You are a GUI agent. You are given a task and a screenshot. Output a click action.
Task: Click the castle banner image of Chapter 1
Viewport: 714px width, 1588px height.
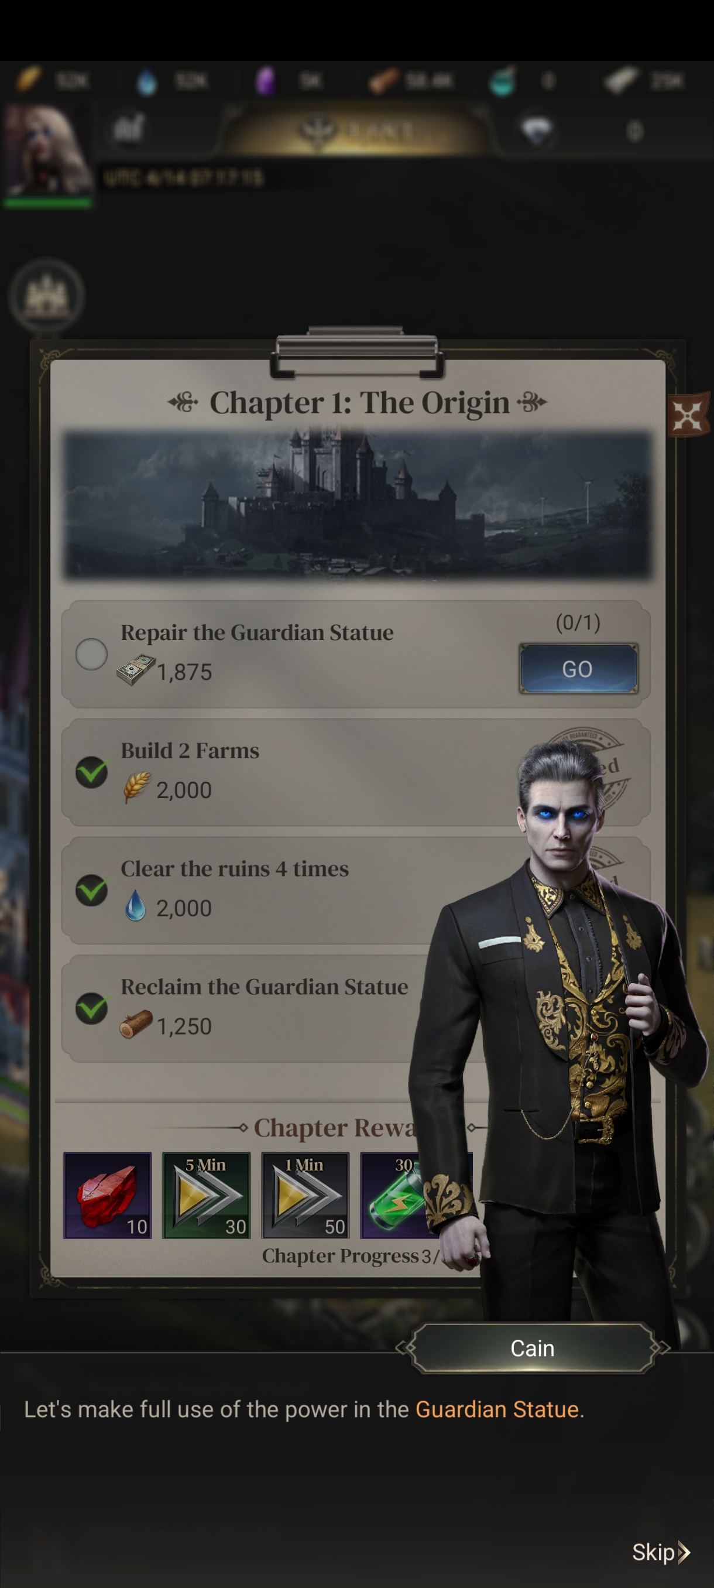356,505
